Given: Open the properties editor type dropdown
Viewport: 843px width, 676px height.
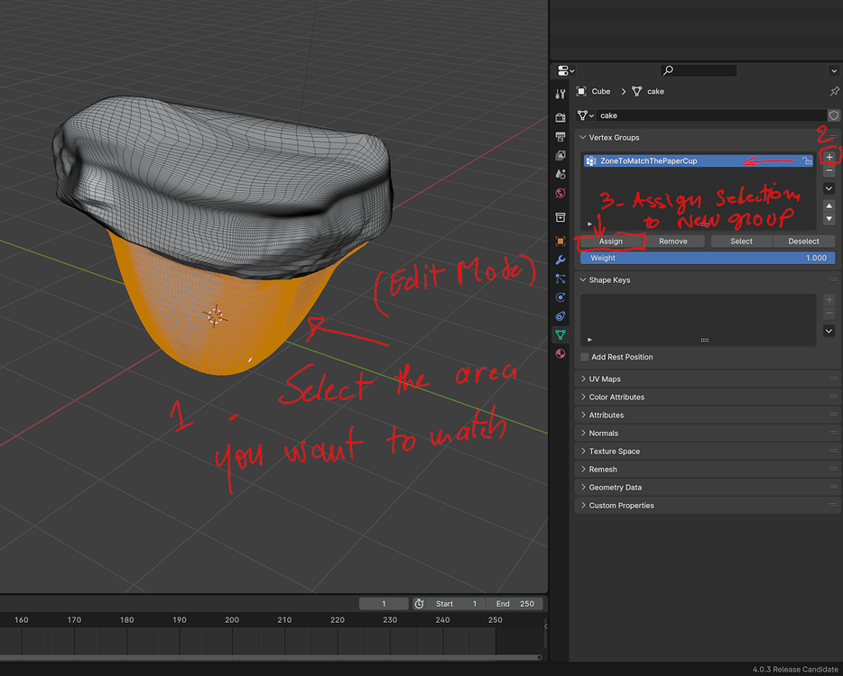Looking at the screenshot, I should point(566,70).
